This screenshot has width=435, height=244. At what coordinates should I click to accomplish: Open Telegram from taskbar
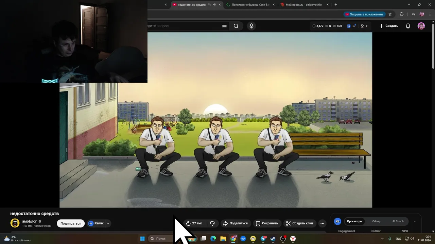click(263, 239)
